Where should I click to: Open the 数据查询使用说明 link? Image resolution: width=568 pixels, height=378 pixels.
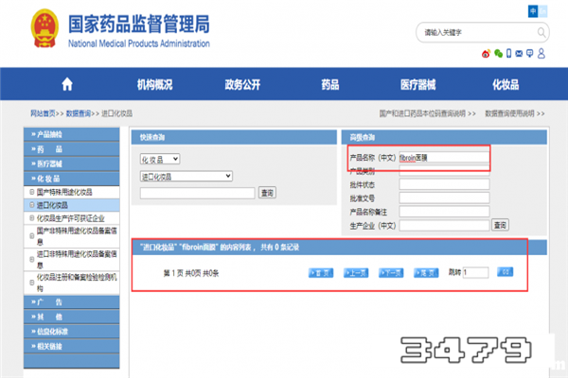coord(513,112)
